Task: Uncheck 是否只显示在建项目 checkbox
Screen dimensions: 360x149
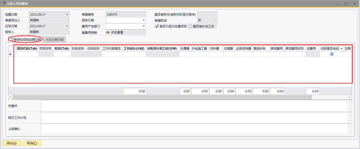Action: (157, 26)
